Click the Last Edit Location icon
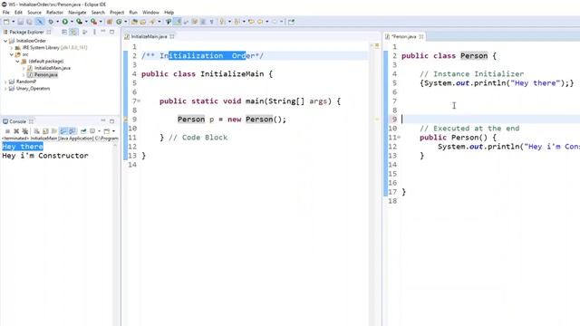580x326 pixels. pos(251,22)
